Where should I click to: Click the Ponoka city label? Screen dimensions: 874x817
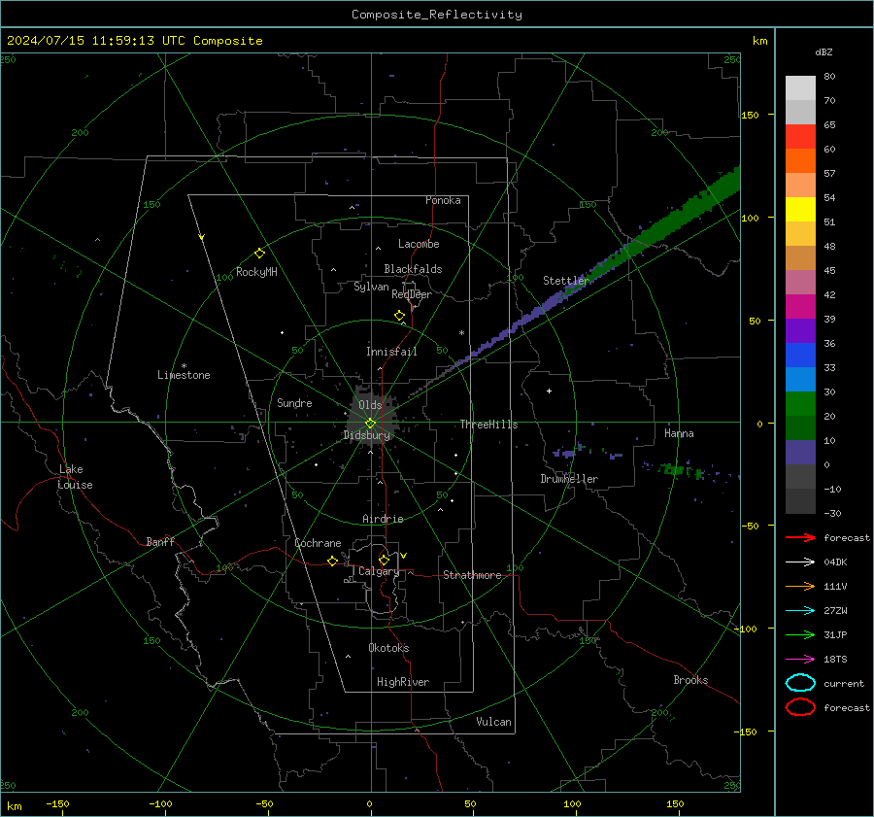point(443,200)
